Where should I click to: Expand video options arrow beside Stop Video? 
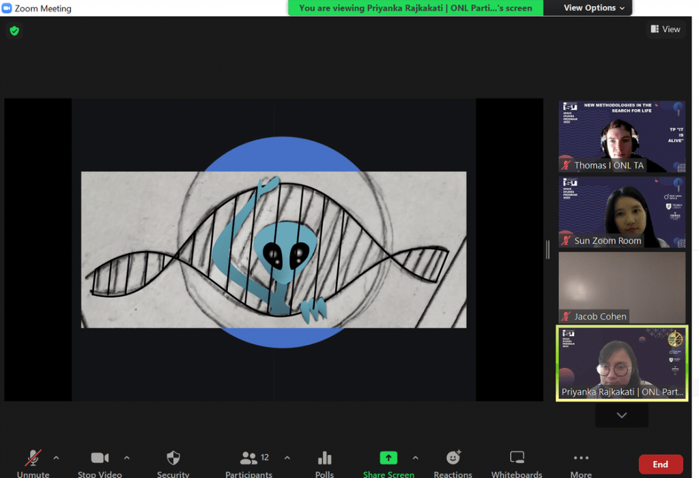click(126, 458)
